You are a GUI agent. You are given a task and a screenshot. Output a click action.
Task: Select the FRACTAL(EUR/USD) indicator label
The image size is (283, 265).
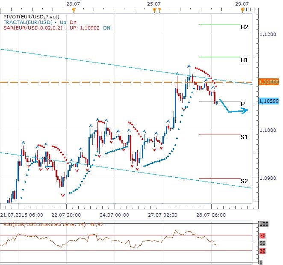click(x=28, y=22)
